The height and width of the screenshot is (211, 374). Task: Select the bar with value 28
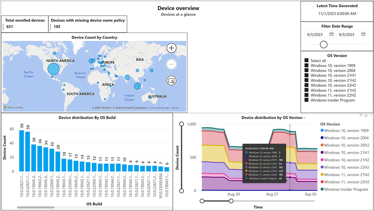coord(58,161)
